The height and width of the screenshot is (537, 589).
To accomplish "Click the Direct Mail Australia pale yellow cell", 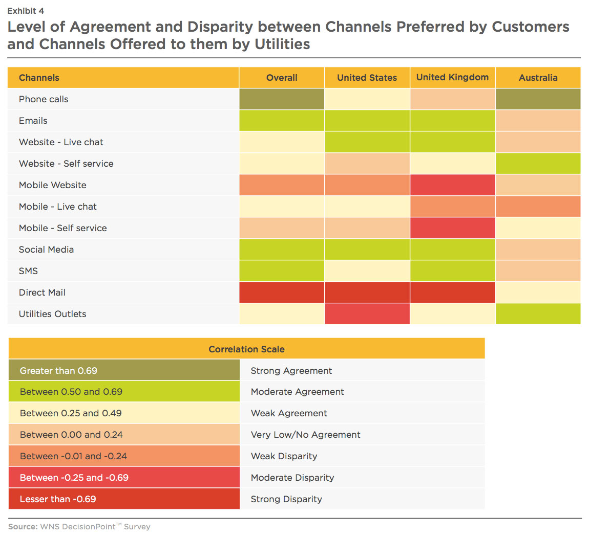I will [x=538, y=293].
